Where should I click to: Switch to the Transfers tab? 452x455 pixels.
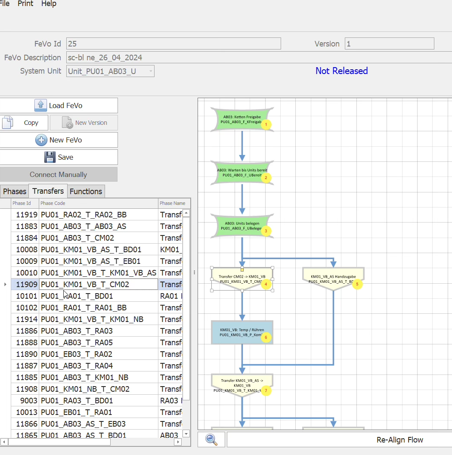[48, 191]
